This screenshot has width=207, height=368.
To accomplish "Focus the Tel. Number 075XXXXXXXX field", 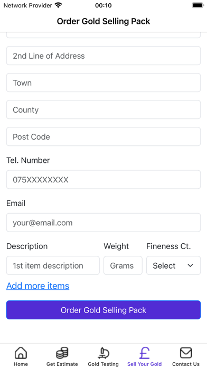I will [x=103, y=180].
